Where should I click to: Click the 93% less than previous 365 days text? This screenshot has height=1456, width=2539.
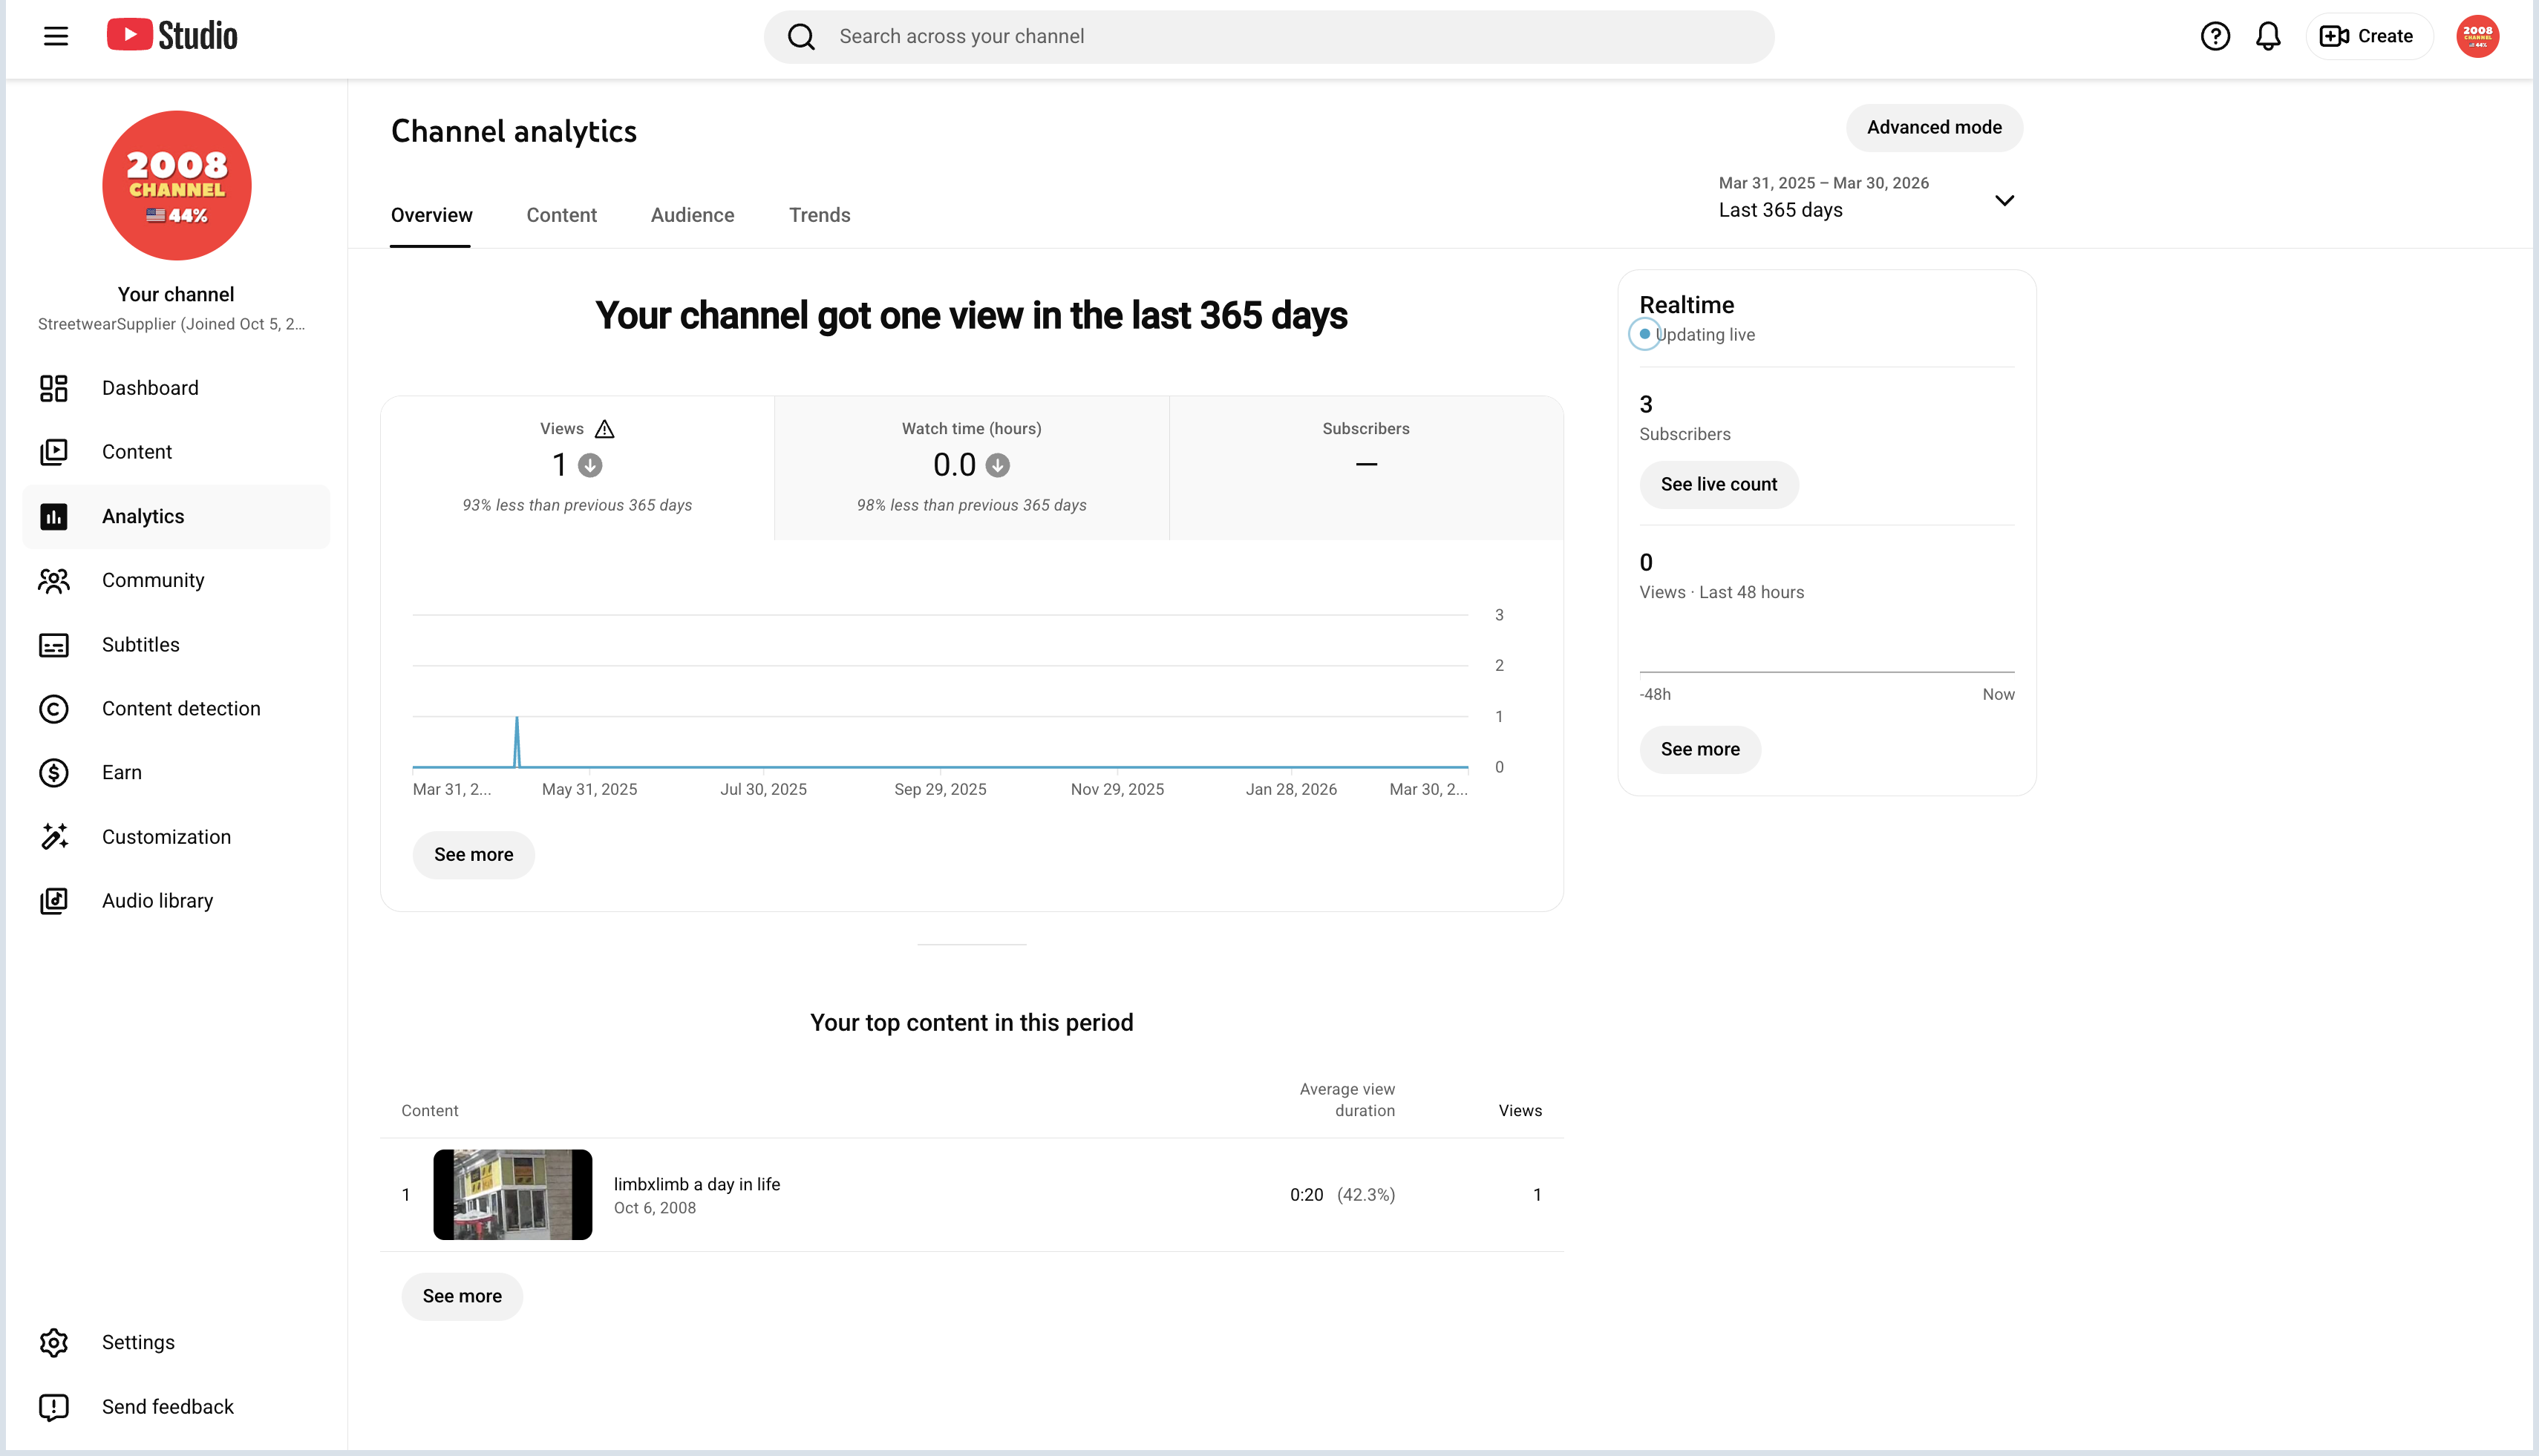pos(578,506)
